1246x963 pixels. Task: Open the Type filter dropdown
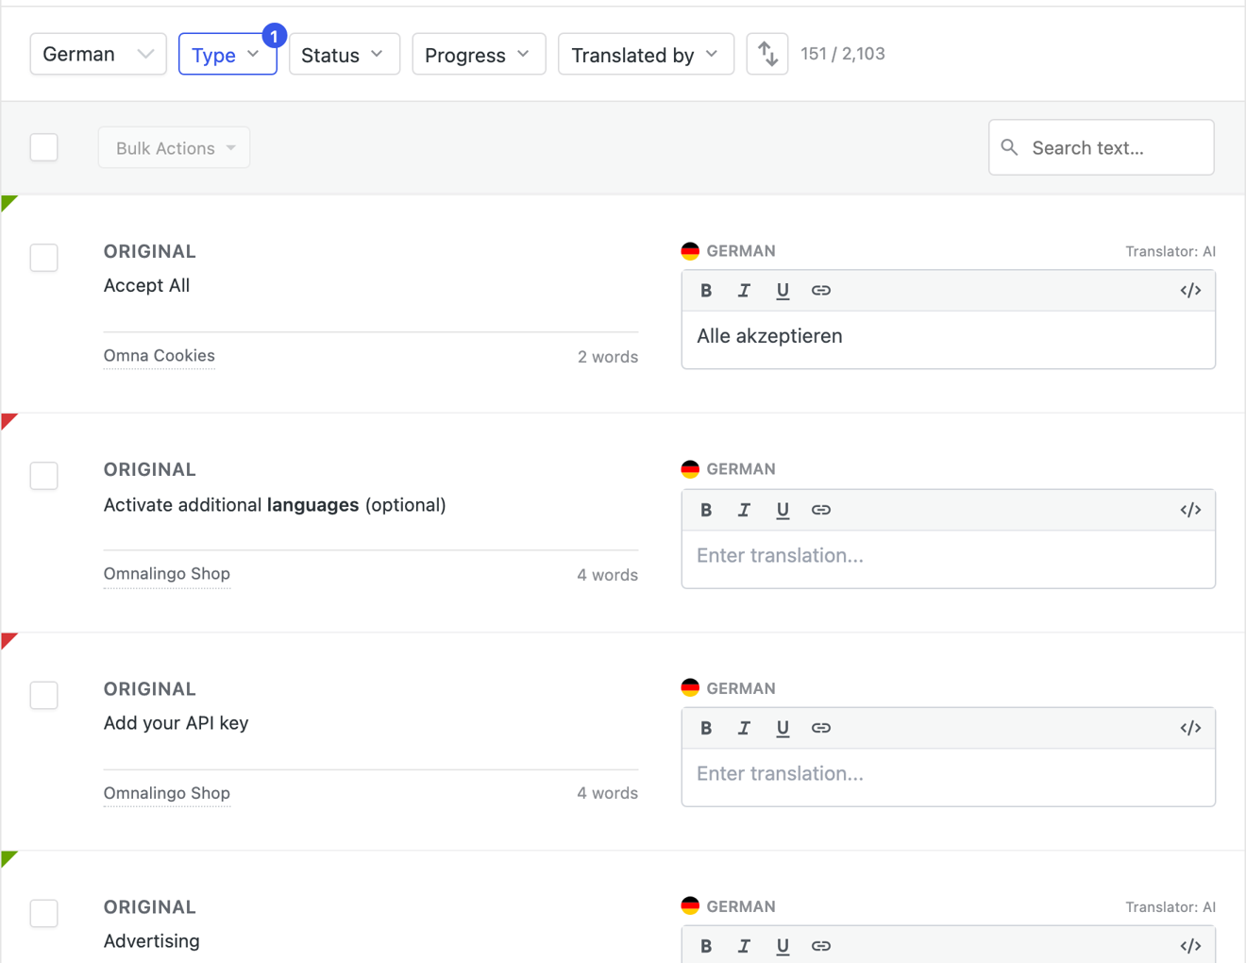[227, 54]
